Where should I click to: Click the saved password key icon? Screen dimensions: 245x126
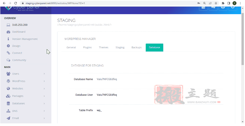(199, 3)
